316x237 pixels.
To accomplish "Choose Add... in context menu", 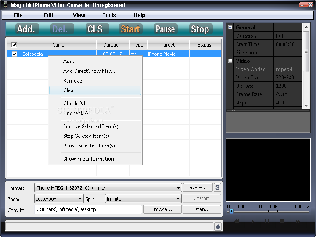I will tap(95, 61).
